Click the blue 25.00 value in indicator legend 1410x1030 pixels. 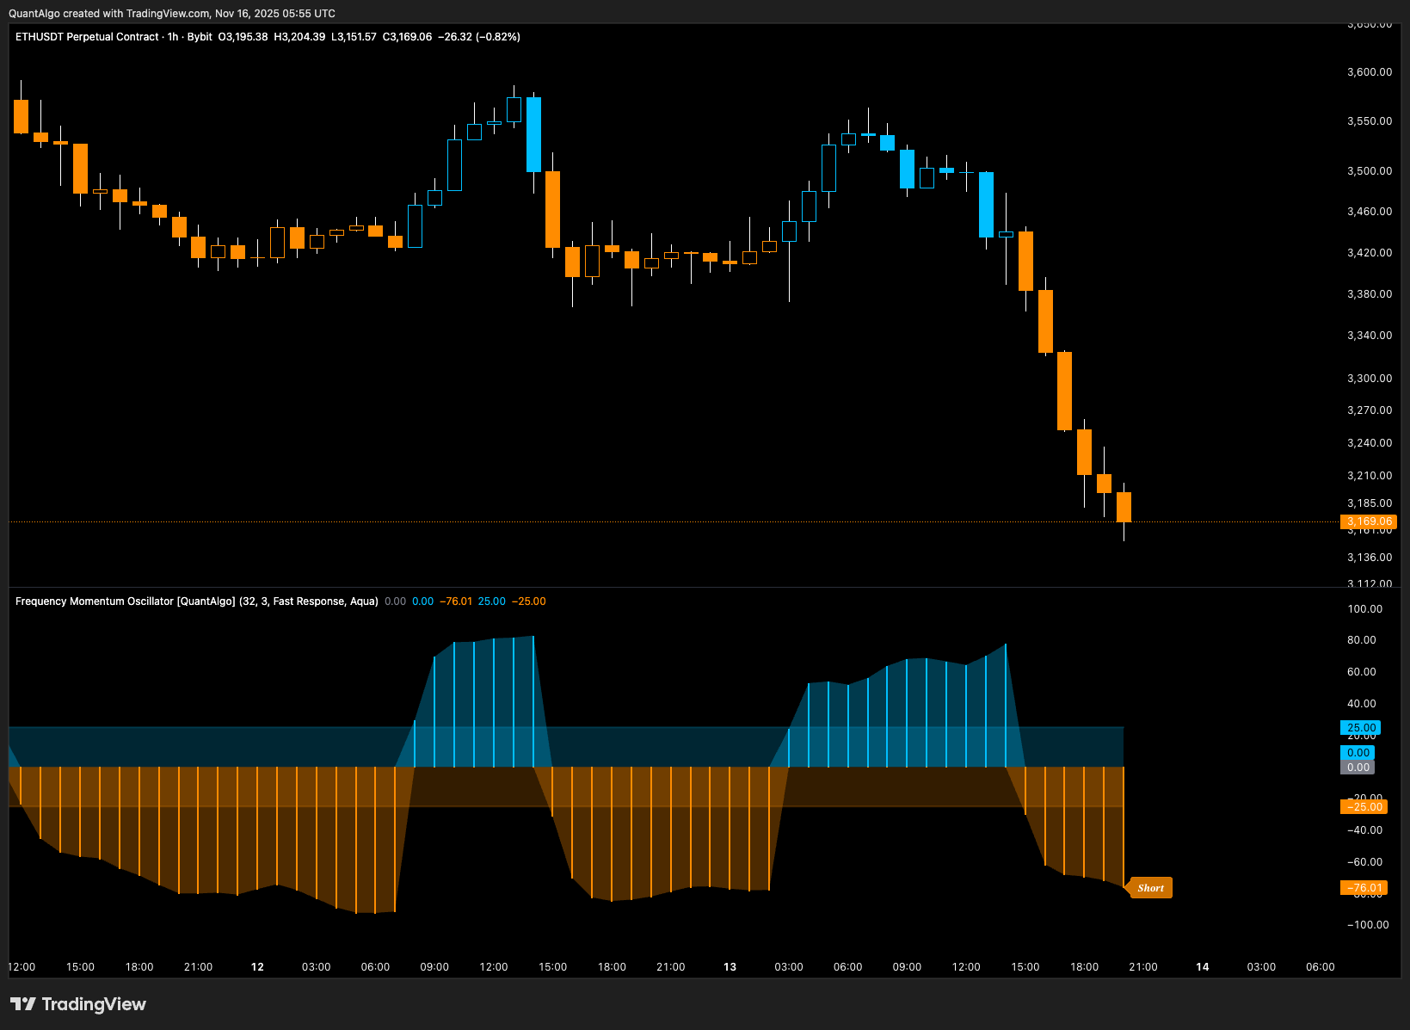[492, 601]
